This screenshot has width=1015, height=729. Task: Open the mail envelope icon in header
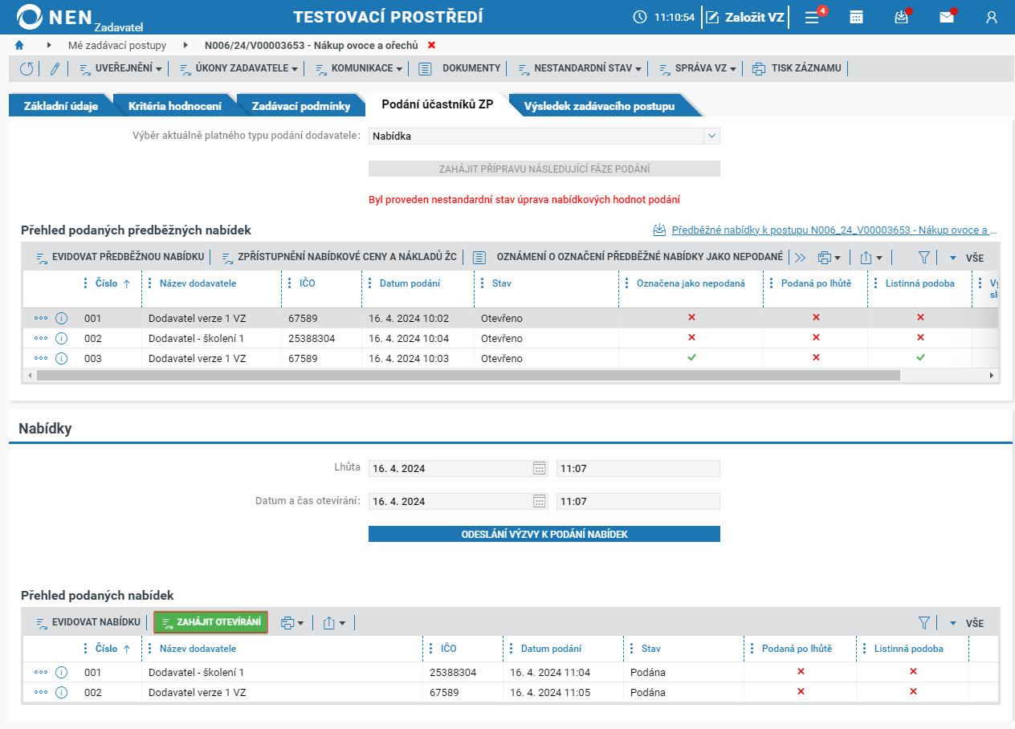point(947,17)
